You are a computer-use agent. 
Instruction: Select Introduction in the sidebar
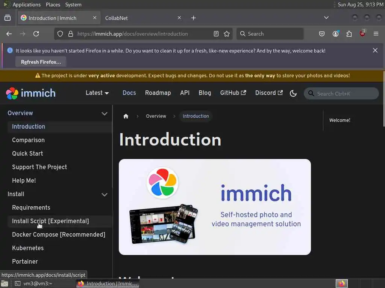60,127
